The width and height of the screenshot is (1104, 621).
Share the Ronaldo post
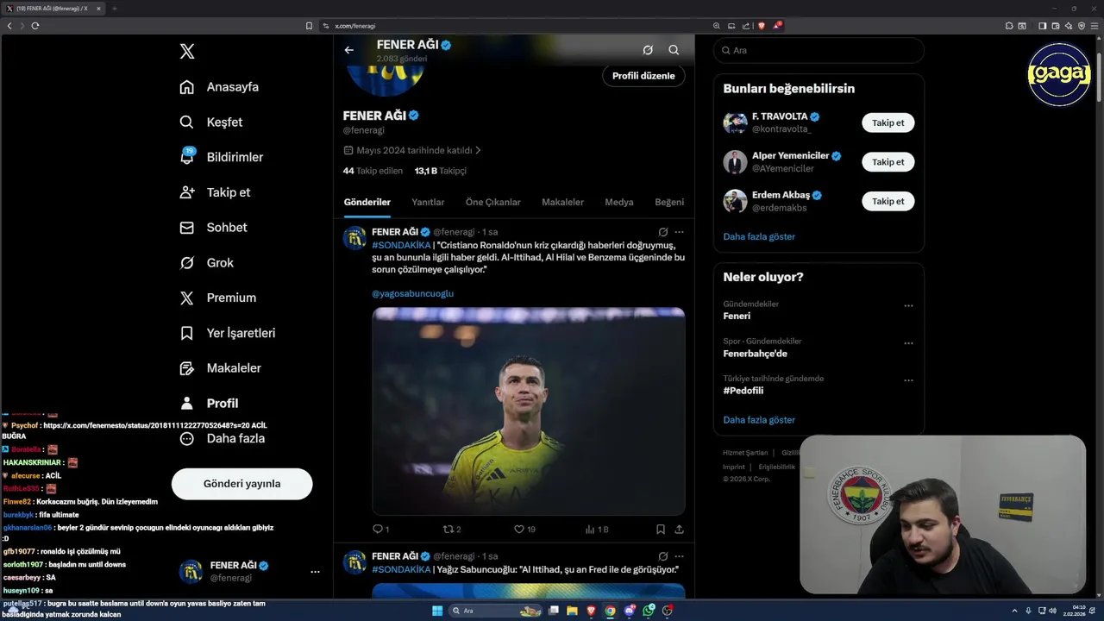point(679,529)
